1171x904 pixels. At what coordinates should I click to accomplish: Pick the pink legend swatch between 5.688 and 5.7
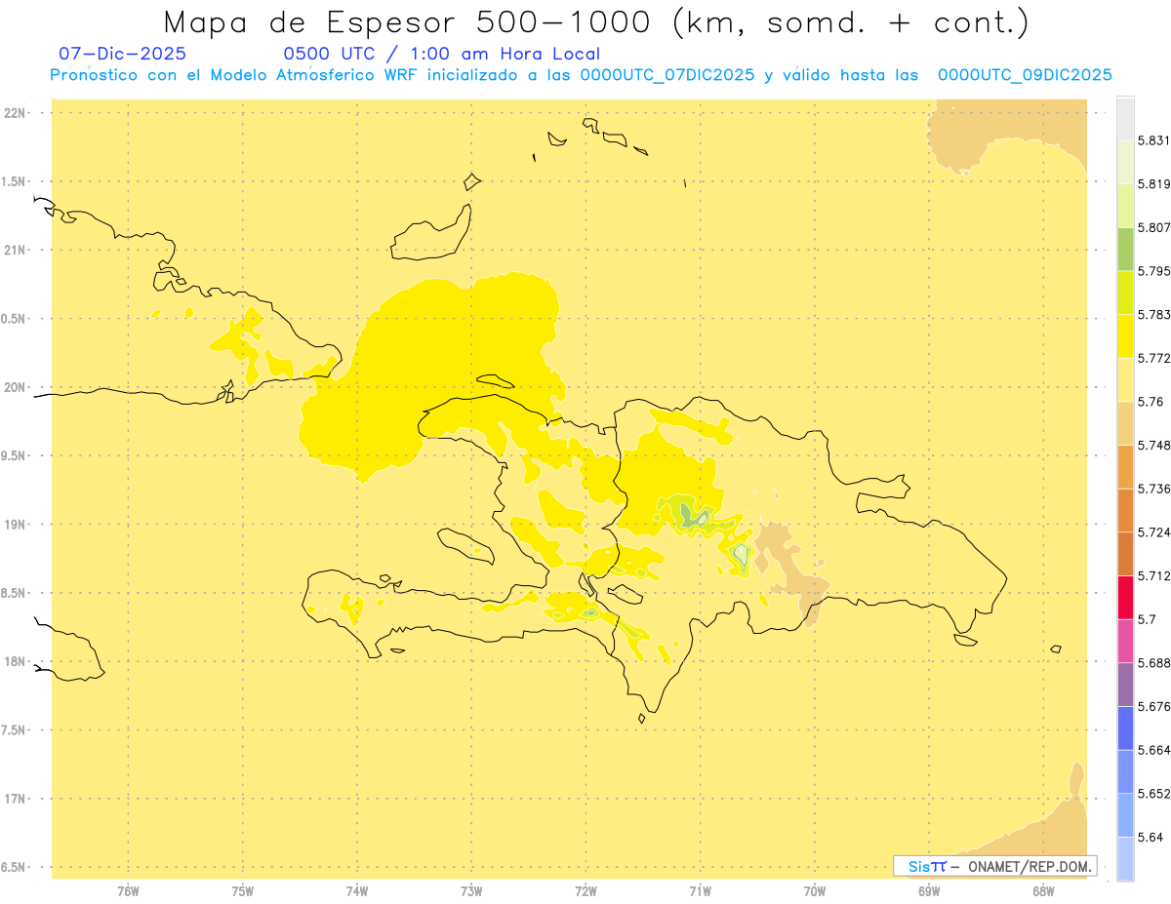coord(1125,640)
